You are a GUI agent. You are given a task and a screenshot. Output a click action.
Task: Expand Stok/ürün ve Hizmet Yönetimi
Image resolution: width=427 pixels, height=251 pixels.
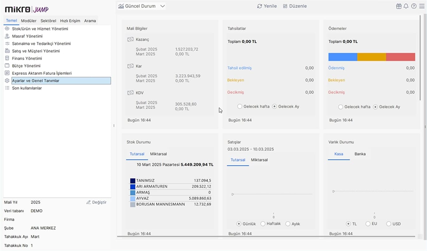[40, 29]
